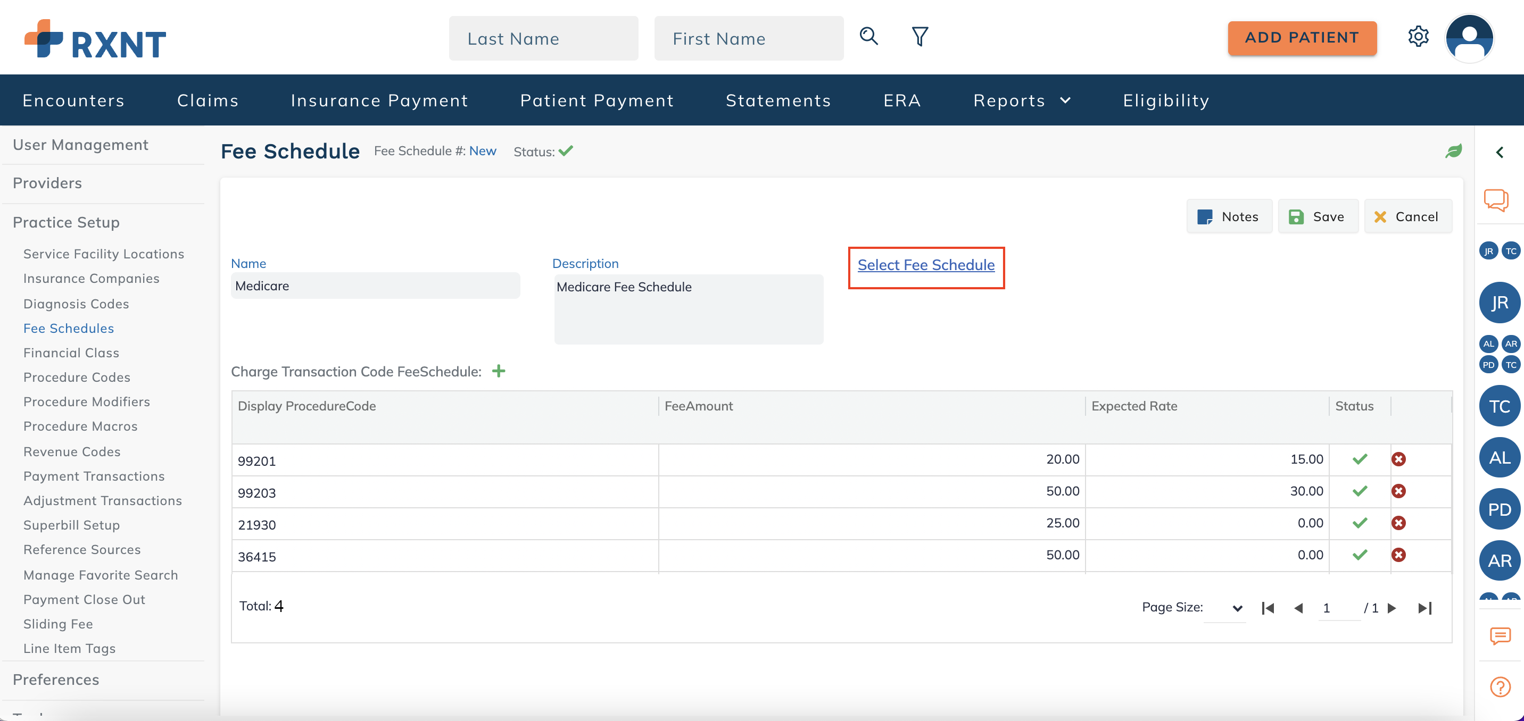Click the Name field containing Medicare
The height and width of the screenshot is (721, 1524).
(375, 286)
